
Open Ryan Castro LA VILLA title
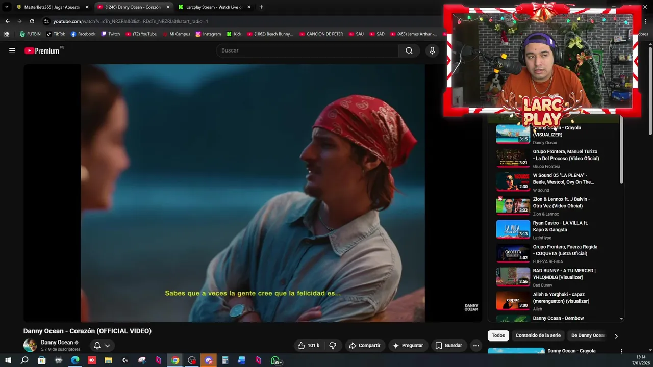coord(560,226)
